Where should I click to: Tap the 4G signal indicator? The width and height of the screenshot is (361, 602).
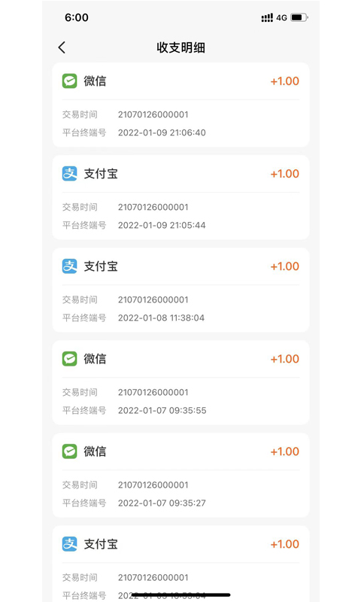click(x=281, y=17)
